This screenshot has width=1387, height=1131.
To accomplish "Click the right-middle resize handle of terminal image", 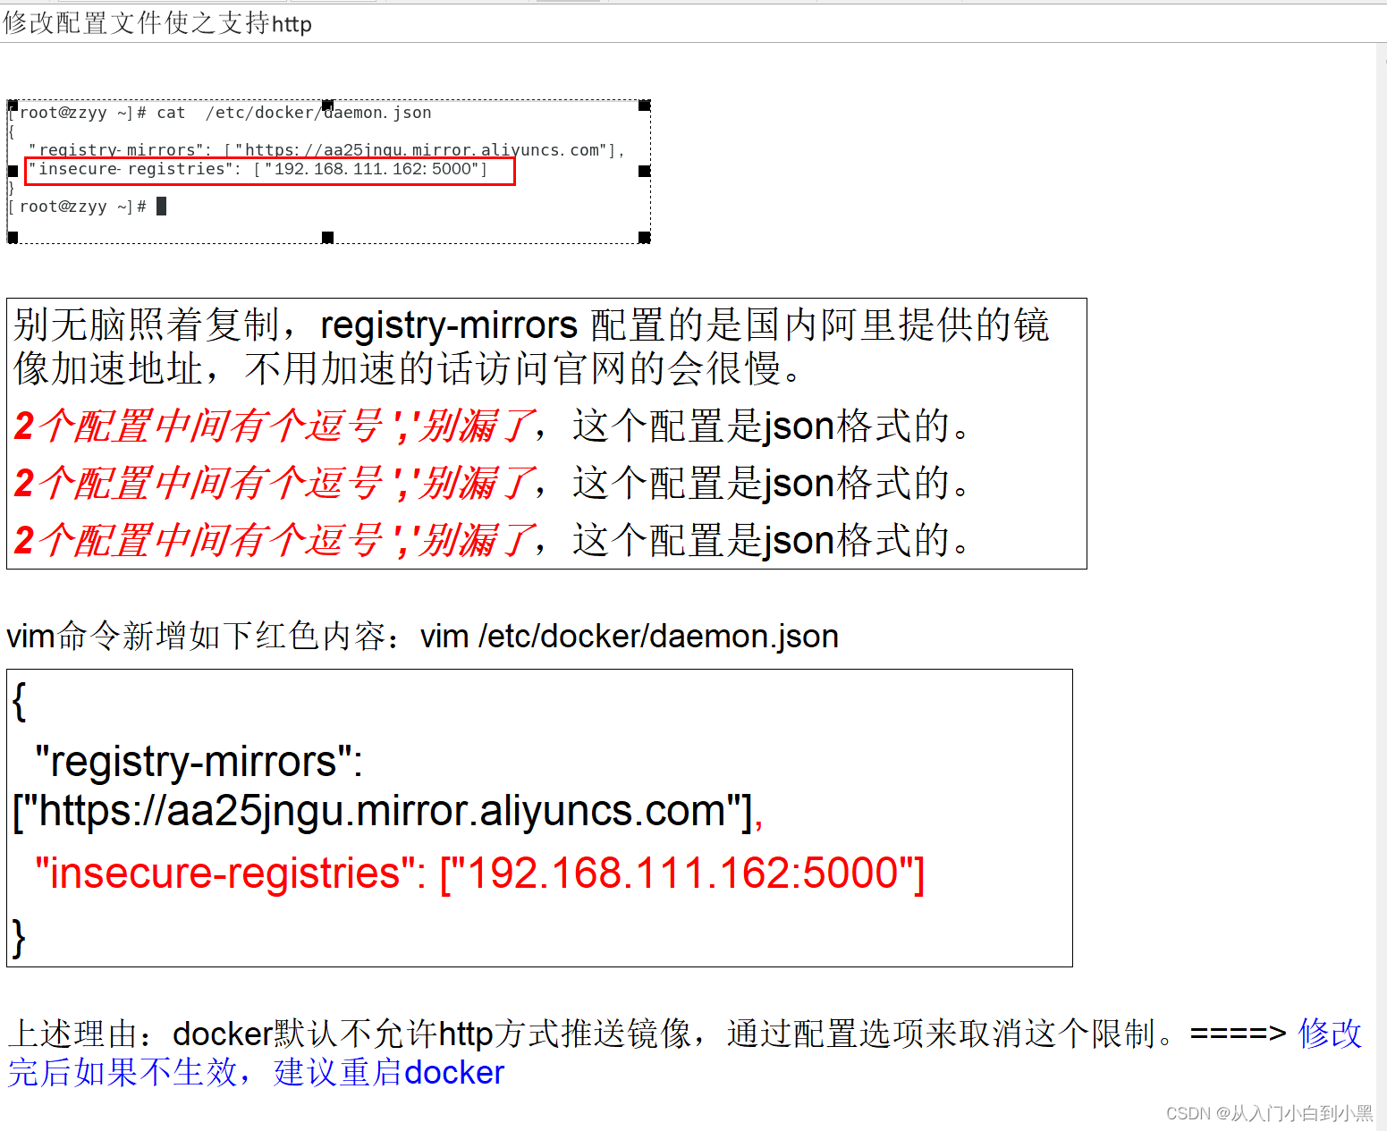I will (x=644, y=171).
